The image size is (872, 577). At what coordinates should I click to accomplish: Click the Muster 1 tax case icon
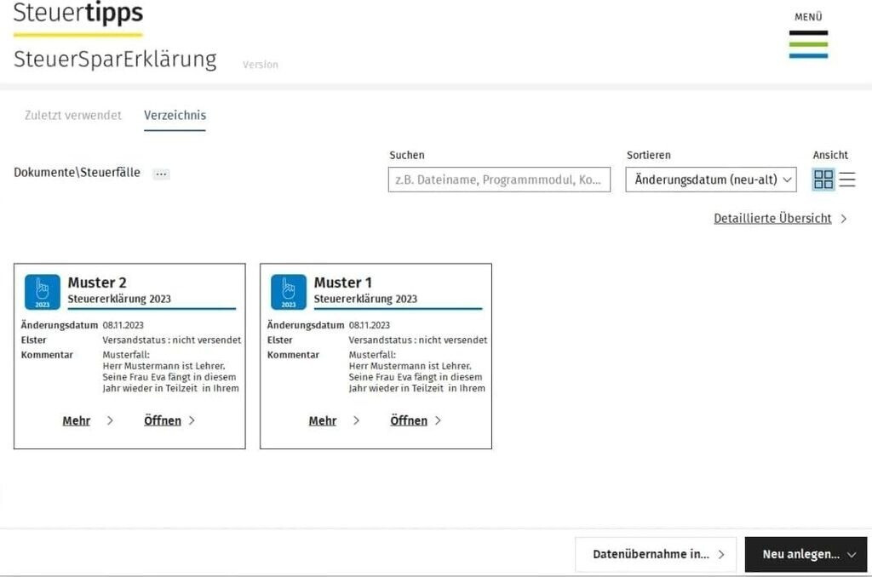289,292
